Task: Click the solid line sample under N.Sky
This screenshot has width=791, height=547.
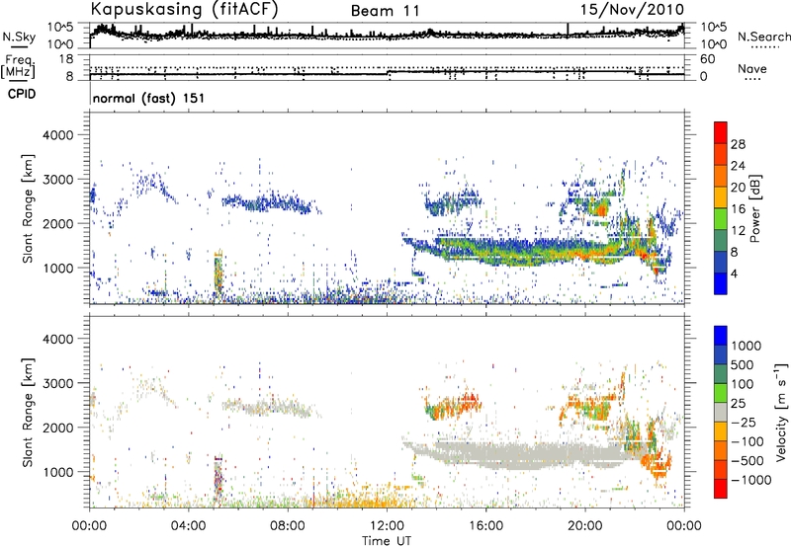Action: (x=19, y=46)
